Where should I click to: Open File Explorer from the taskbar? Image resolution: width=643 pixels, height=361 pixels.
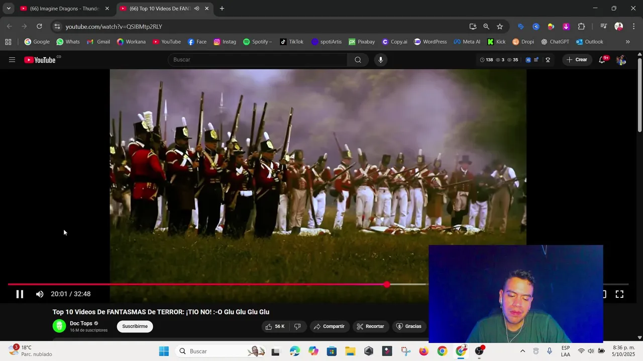pyautogui.click(x=350, y=351)
